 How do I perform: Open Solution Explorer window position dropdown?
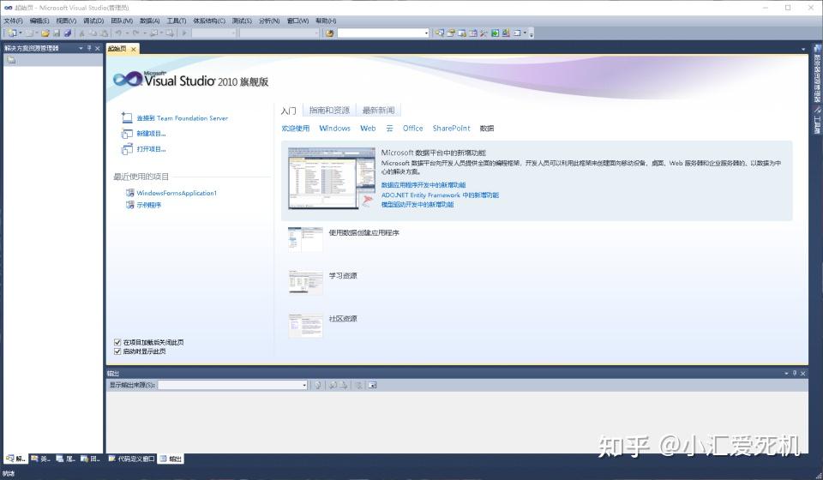tap(81, 48)
